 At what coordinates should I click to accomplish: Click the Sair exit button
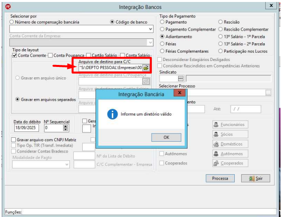(255, 178)
